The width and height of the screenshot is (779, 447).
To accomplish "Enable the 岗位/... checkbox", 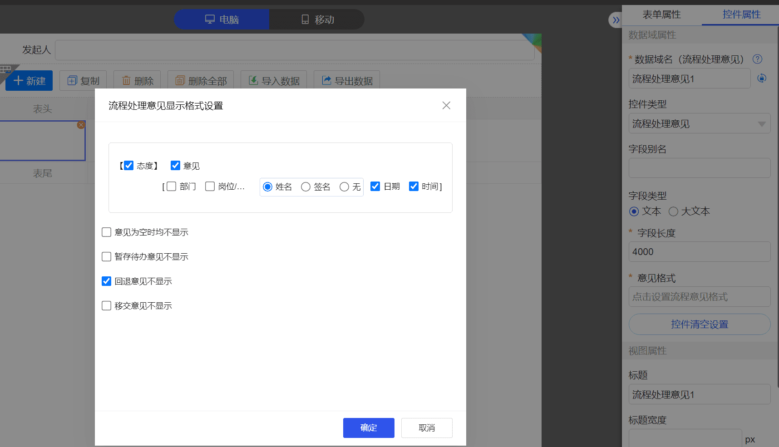I will [x=210, y=186].
